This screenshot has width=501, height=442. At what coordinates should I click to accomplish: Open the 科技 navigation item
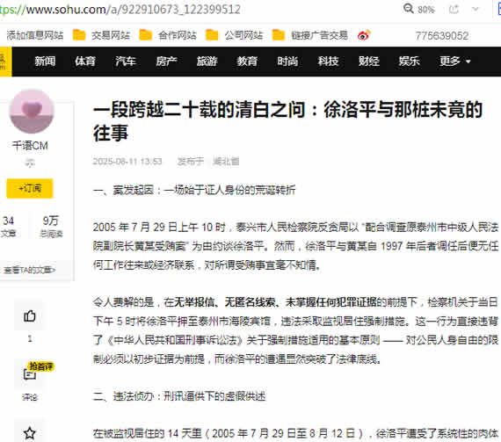point(328,61)
